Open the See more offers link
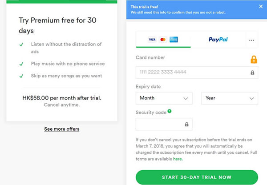 62,129
